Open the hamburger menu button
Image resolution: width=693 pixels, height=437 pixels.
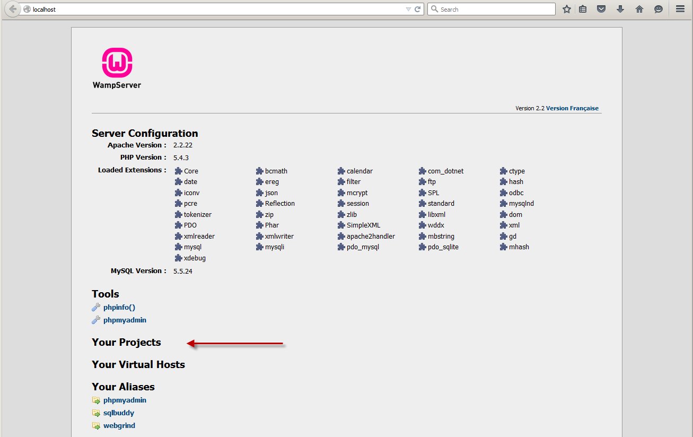tap(680, 9)
